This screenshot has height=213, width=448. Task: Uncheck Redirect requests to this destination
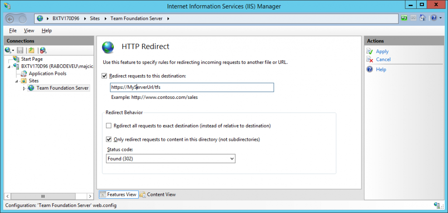pyautogui.click(x=105, y=76)
